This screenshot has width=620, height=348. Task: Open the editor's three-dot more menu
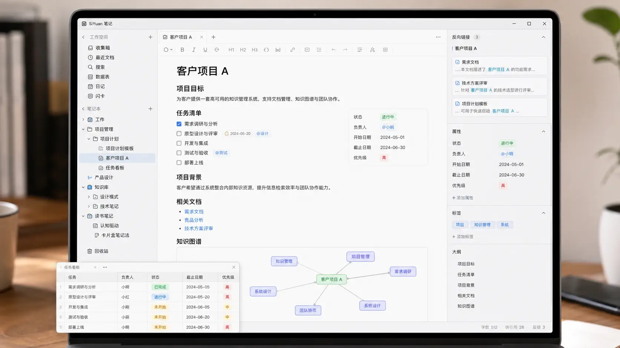[x=438, y=37]
